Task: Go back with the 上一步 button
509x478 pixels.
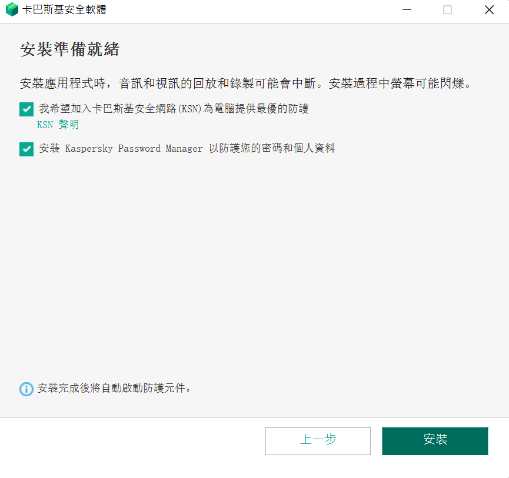Action: 318,441
